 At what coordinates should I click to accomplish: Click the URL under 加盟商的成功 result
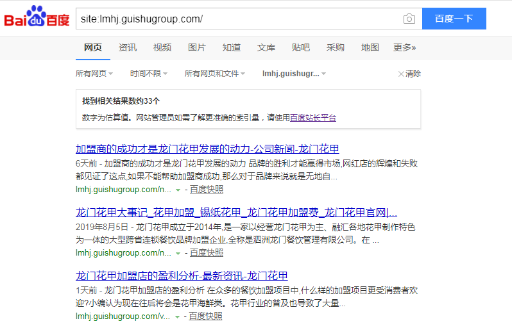click(x=123, y=190)
